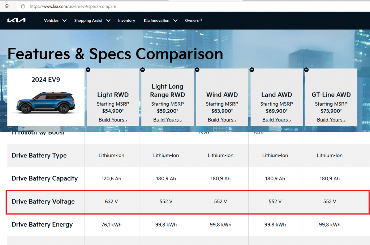Remove the Light Long Range RWD column
This screenshot has height=245, width=370.
pyautogui.click(x=142, y=70)
